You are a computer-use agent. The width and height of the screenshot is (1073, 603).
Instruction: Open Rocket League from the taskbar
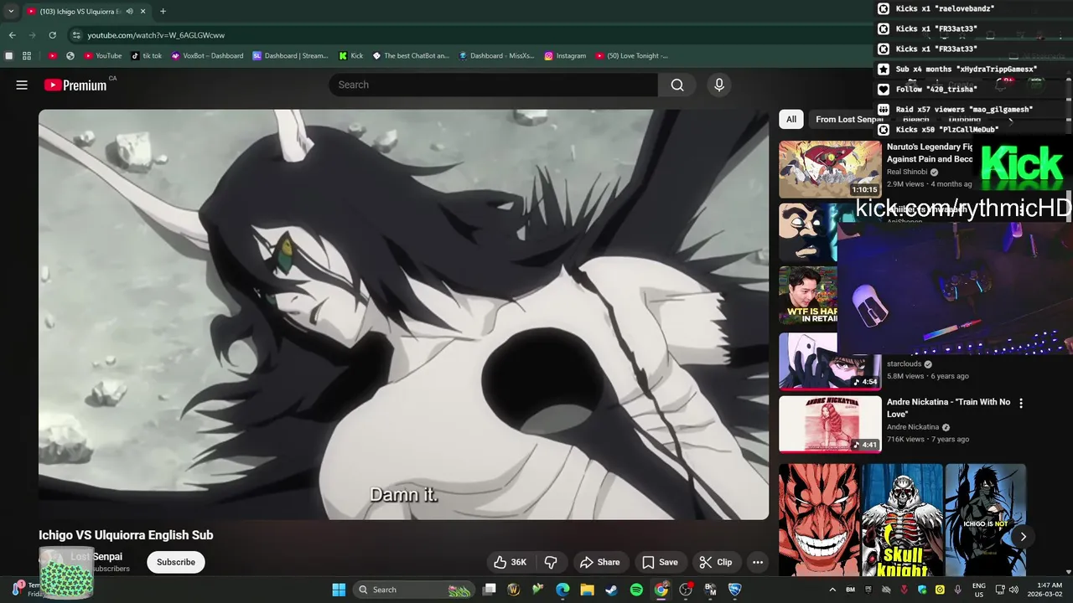click(735, 590)
